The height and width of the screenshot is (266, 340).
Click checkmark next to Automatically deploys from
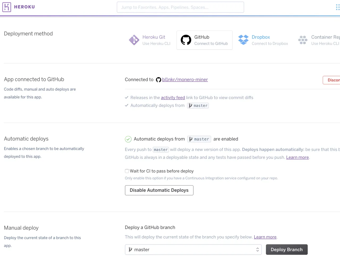pos(127,105)
